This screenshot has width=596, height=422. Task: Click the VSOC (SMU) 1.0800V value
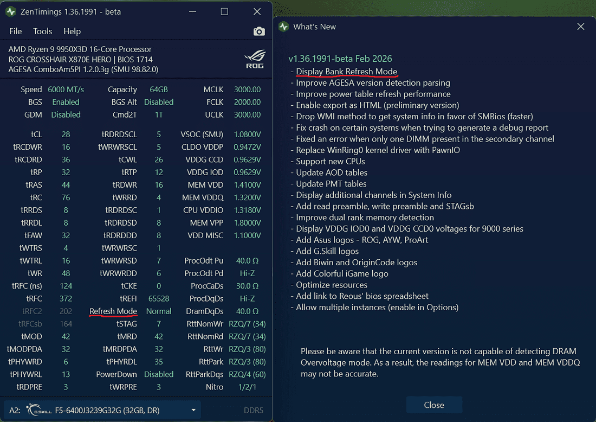coord(247,135)
